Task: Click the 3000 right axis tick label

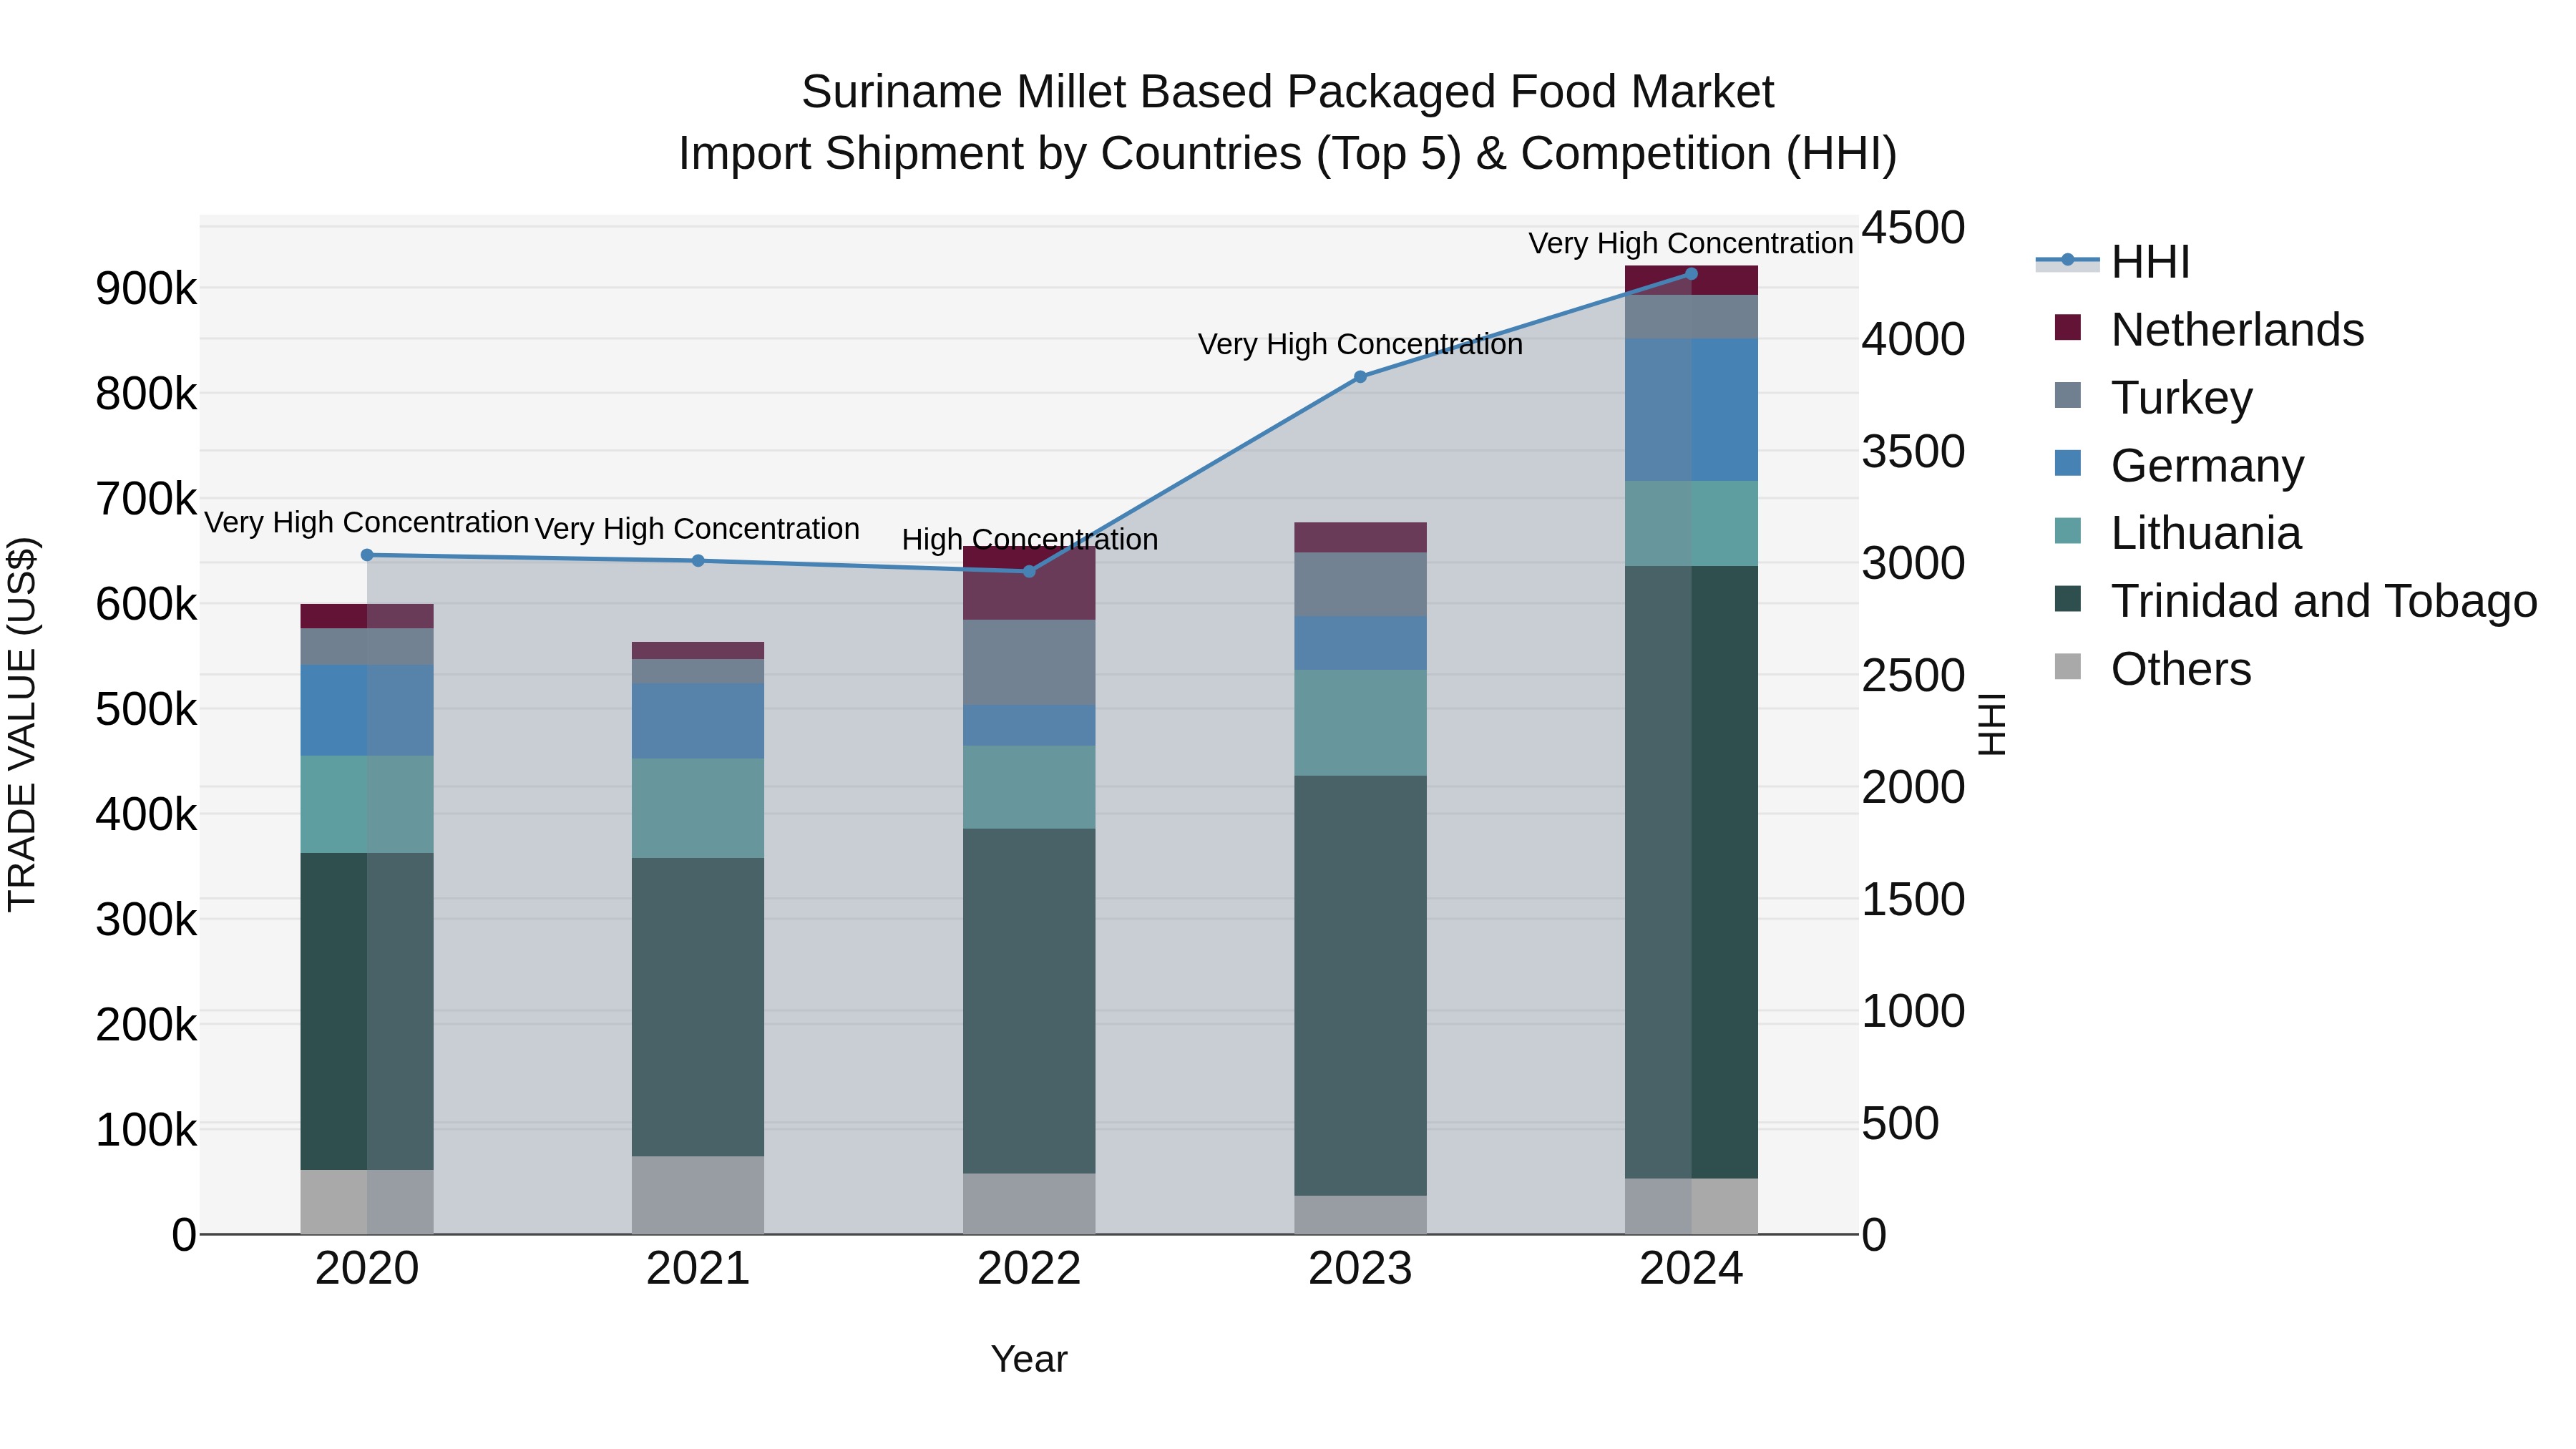Action: pyautogui.click(x=1913, y=564)
